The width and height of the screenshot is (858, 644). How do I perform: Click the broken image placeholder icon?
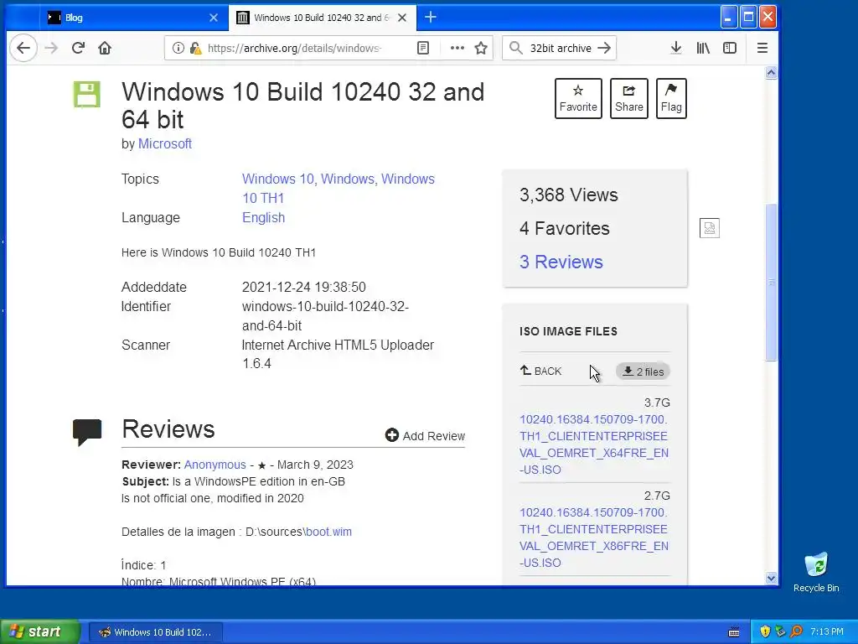click(709, 228)
